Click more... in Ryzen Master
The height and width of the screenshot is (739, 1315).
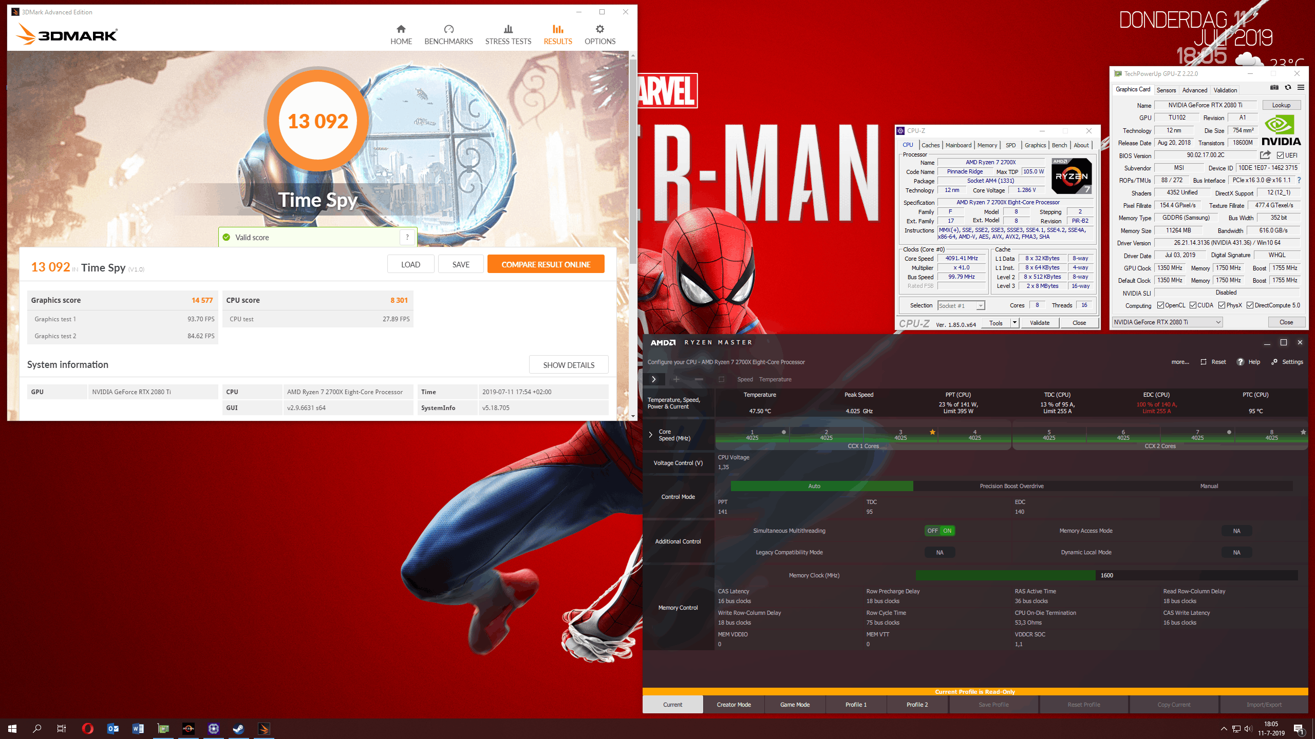1180,362
